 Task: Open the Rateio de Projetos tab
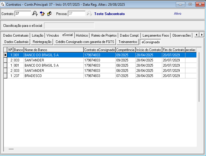pyautogui.click(x=104, y=35)
